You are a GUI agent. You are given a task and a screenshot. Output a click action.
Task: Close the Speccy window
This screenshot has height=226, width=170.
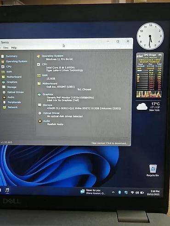[128, 41]
